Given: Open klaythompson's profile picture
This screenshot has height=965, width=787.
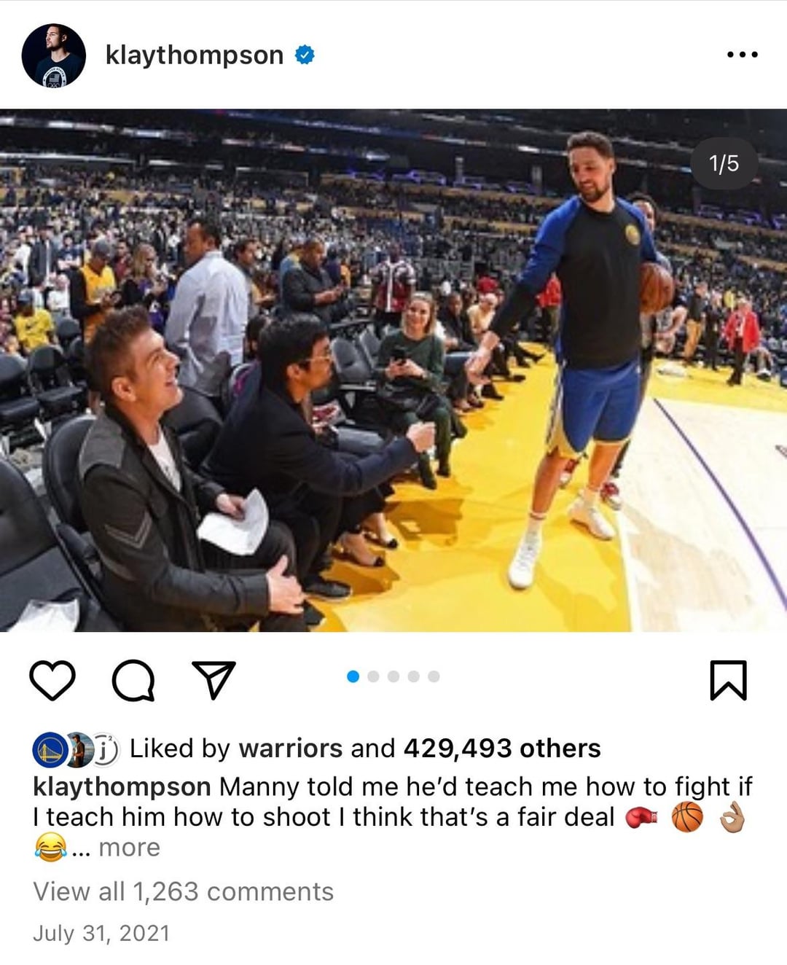Looking at the screenshot, I should pyautogui.click(x=54, y=55).
